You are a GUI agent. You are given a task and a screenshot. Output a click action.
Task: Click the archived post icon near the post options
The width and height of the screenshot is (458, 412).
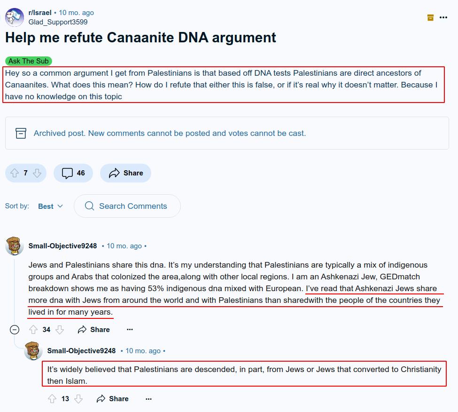click(430, 17)
